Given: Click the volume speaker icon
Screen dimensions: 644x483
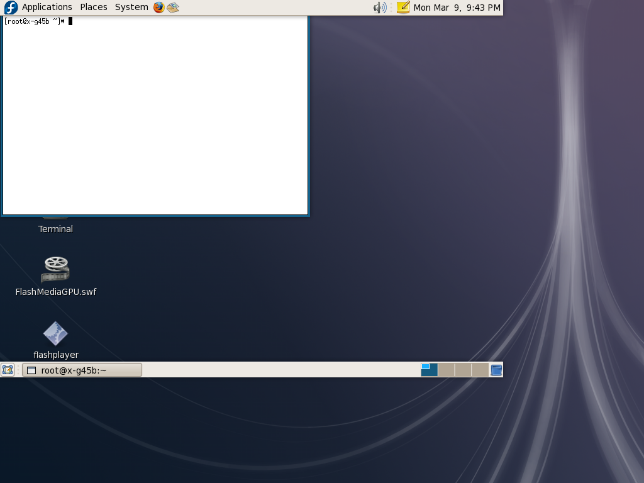Looking at the screenshot, I should (x=379, y=8).
